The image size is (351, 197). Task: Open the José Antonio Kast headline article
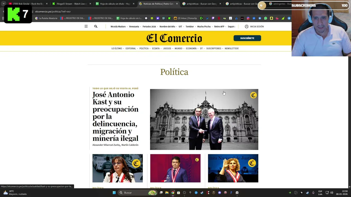click(x=115, y=117)
